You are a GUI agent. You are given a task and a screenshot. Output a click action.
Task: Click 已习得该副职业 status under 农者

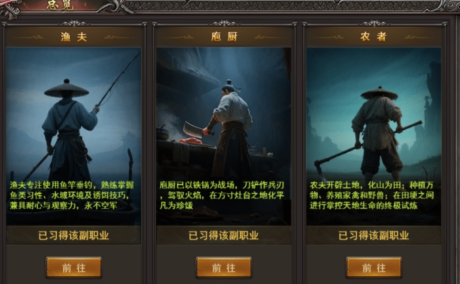374,235
